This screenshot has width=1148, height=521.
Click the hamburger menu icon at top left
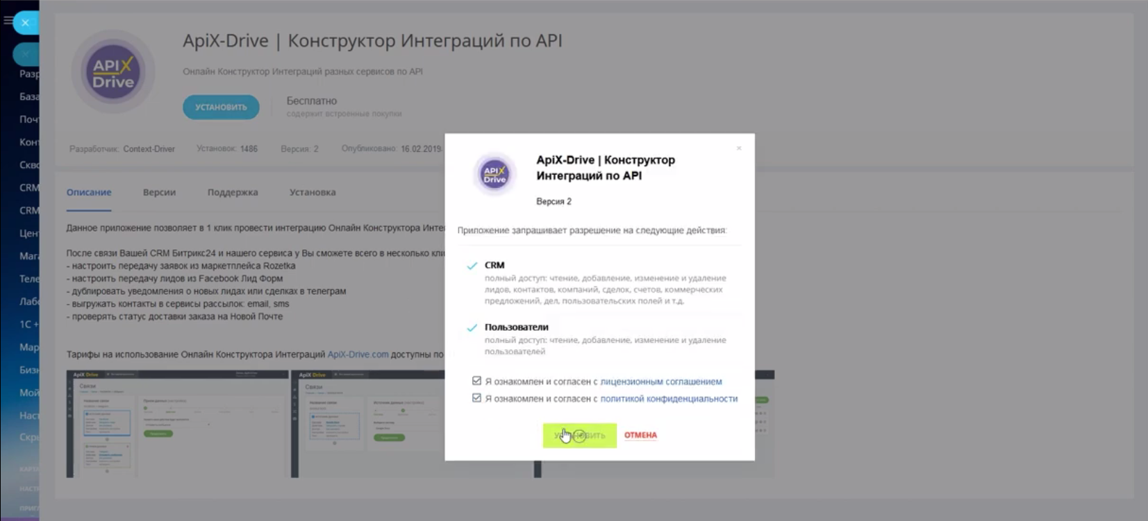tap(8, 21)
